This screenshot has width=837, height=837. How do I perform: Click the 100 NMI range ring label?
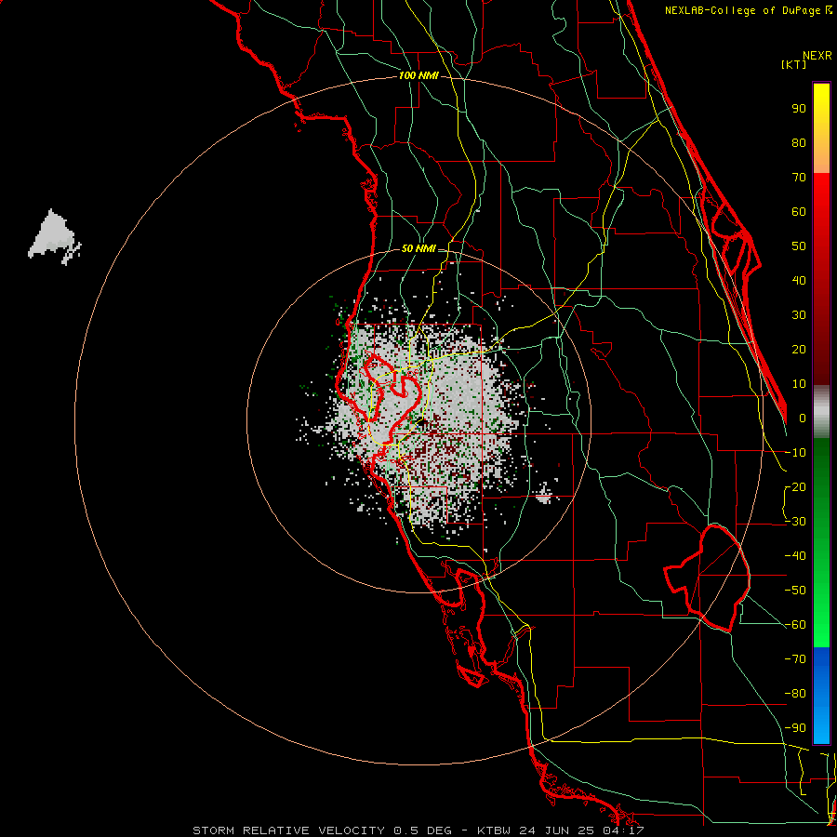pyautogui.click(x=418, y=76)
